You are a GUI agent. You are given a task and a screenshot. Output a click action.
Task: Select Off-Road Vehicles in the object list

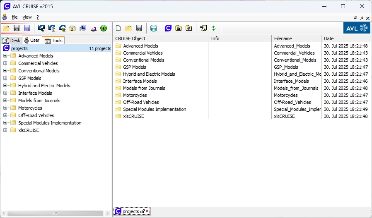click(x=141, y=102)
